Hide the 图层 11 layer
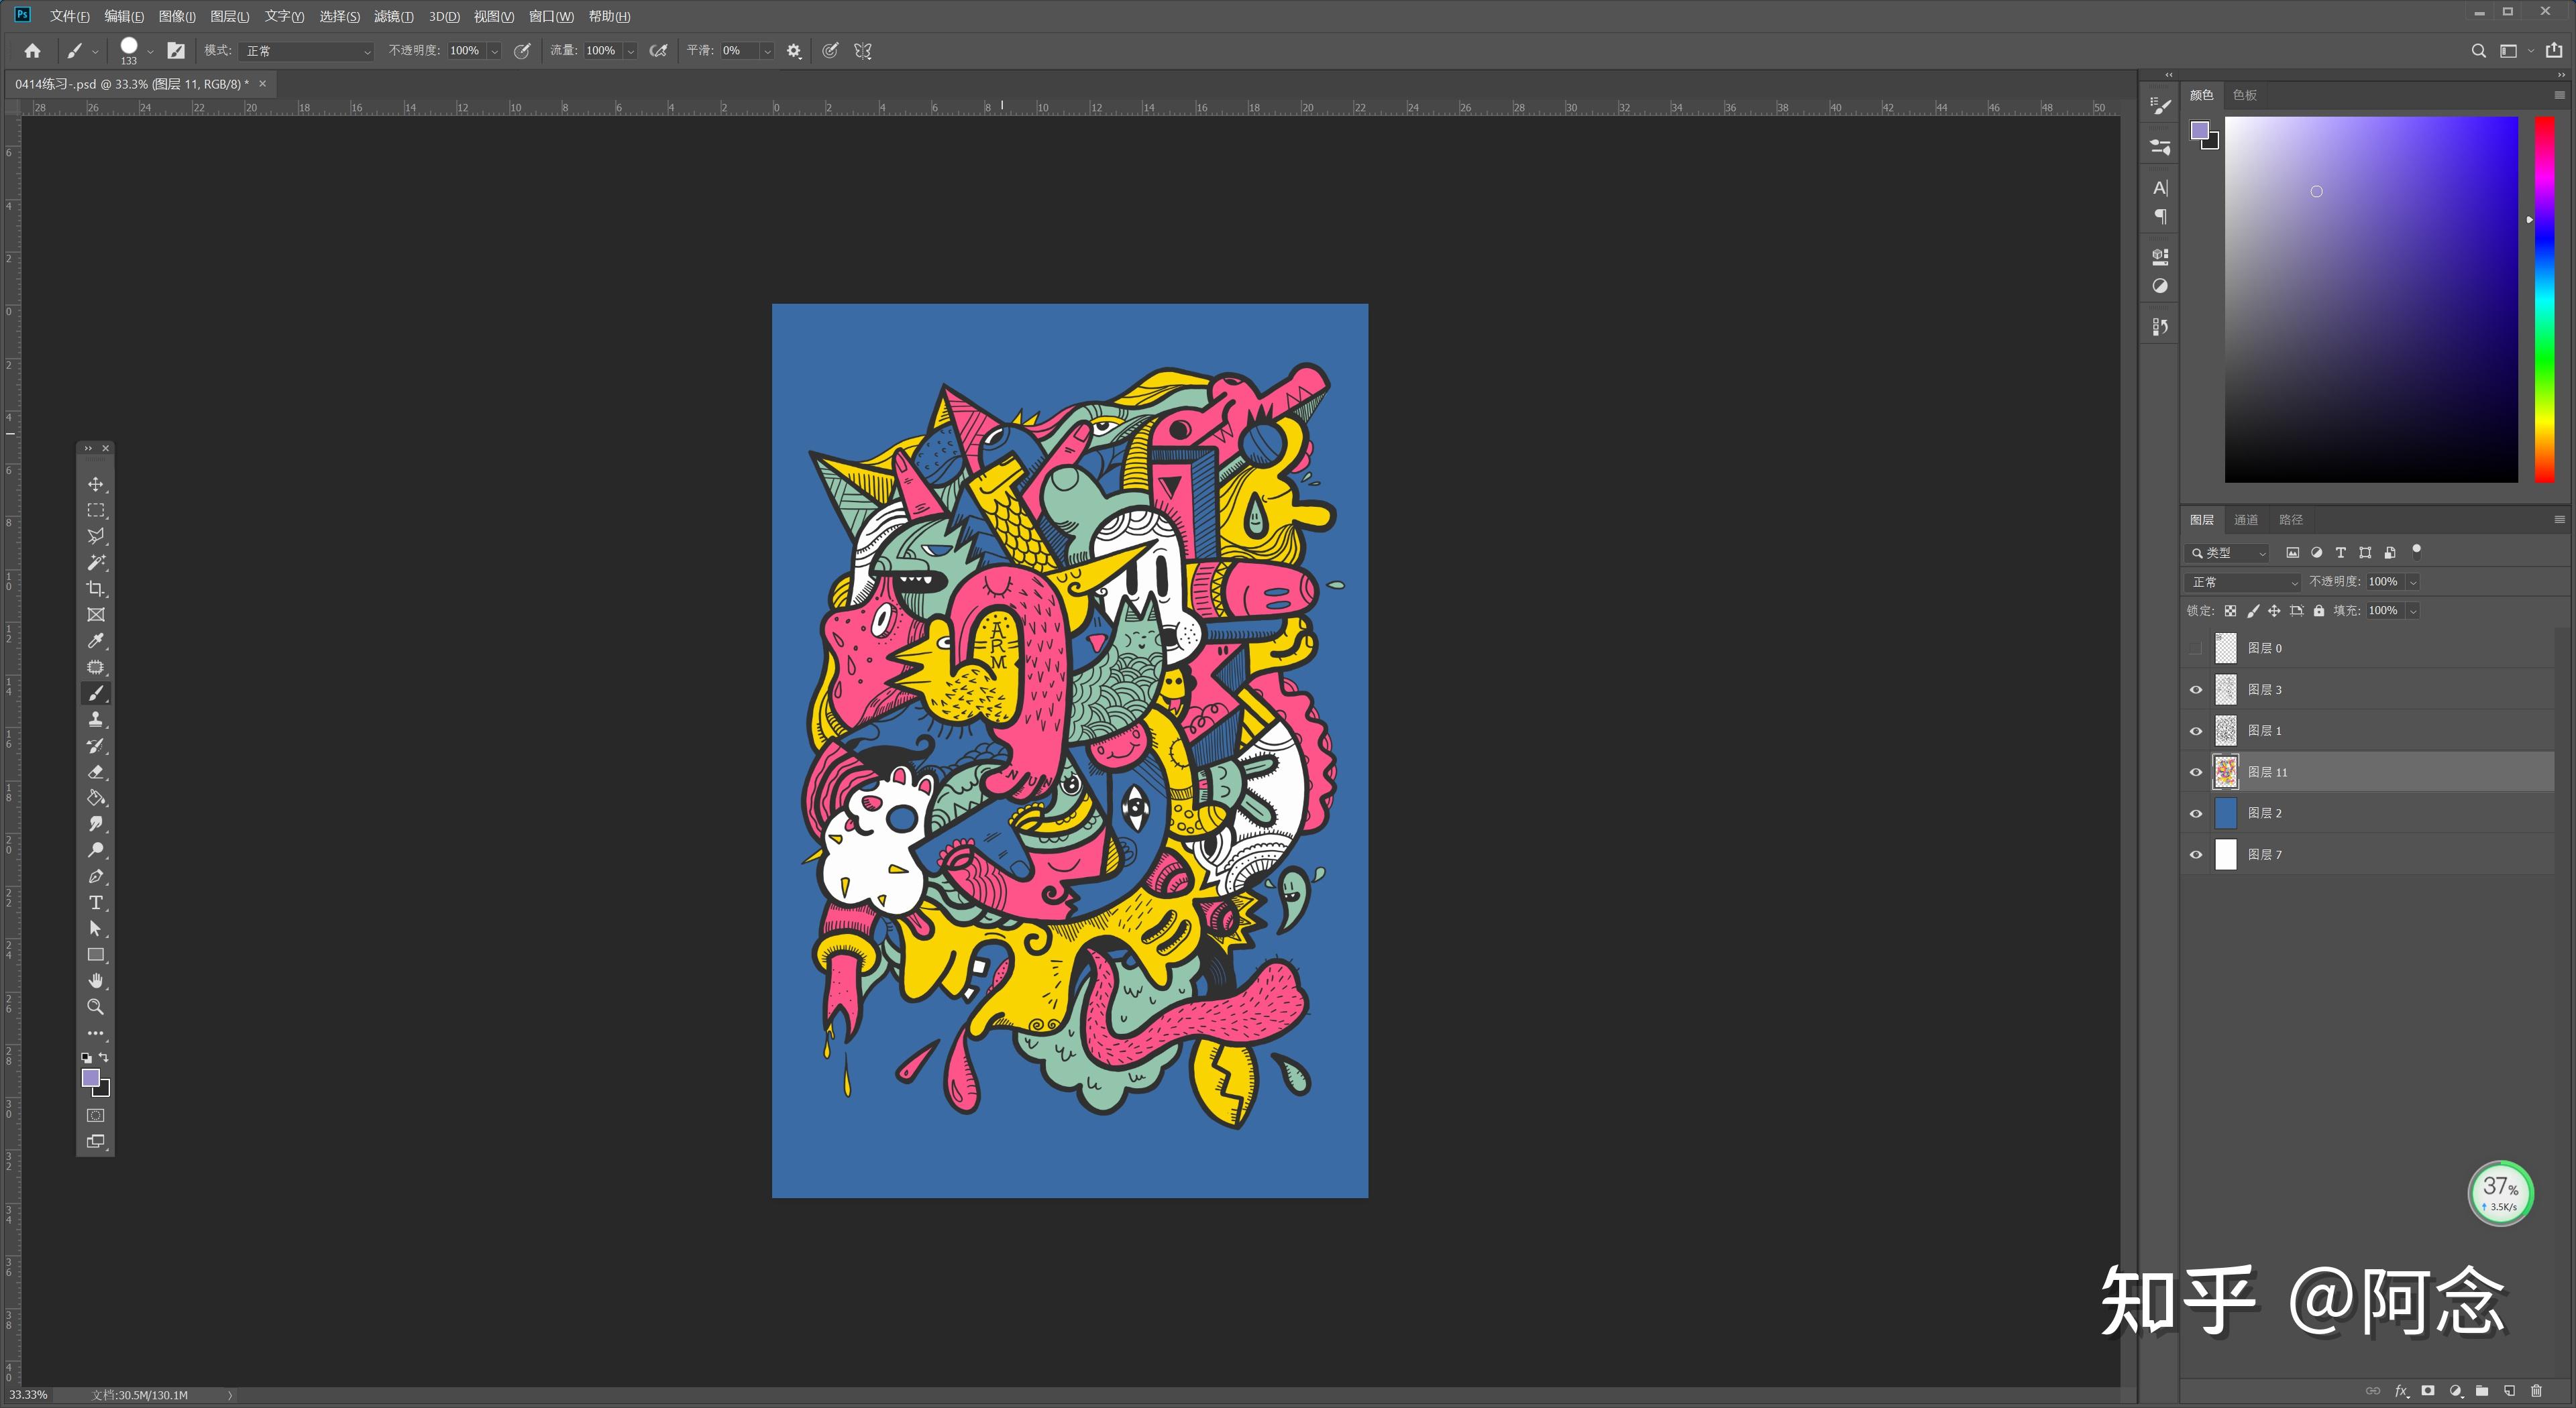 click(2196, 772)
